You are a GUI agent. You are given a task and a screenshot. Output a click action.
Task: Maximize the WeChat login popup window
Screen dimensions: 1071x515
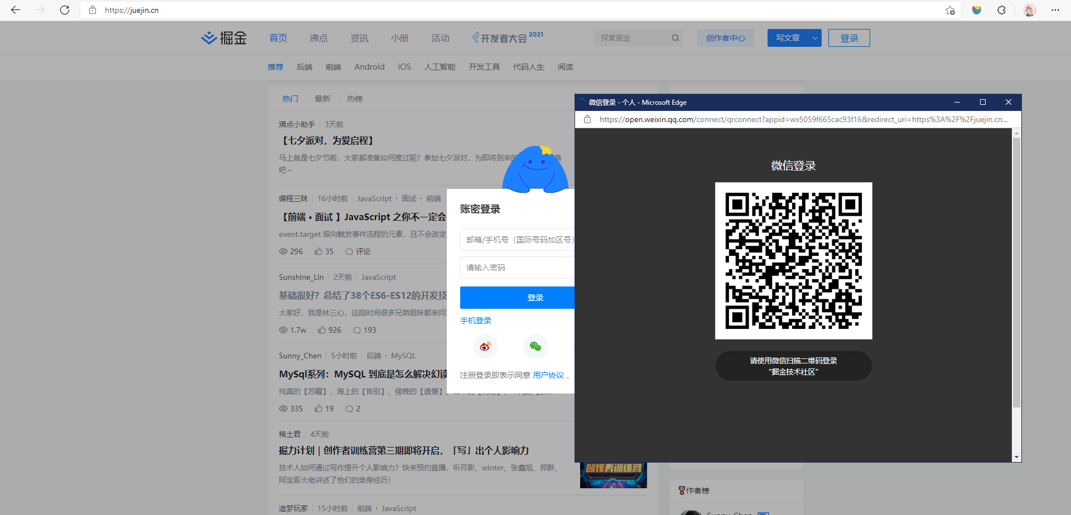click(x=983, y=102)
